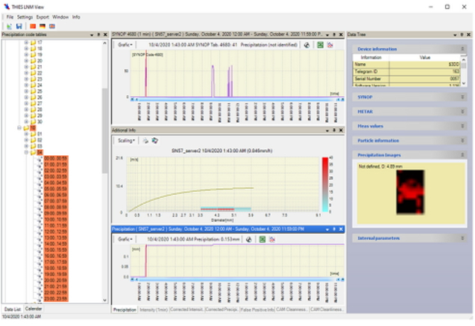Expand the Internal parameters section
Viewport: 475px width, 326px height.
tap(462, 238)
